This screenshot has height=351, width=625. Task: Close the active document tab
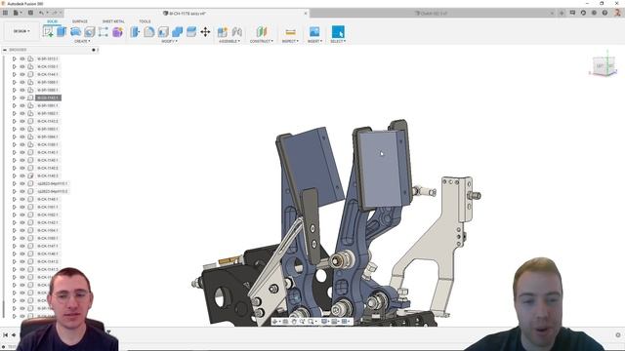pyautogui.click(x=306, y=13)
